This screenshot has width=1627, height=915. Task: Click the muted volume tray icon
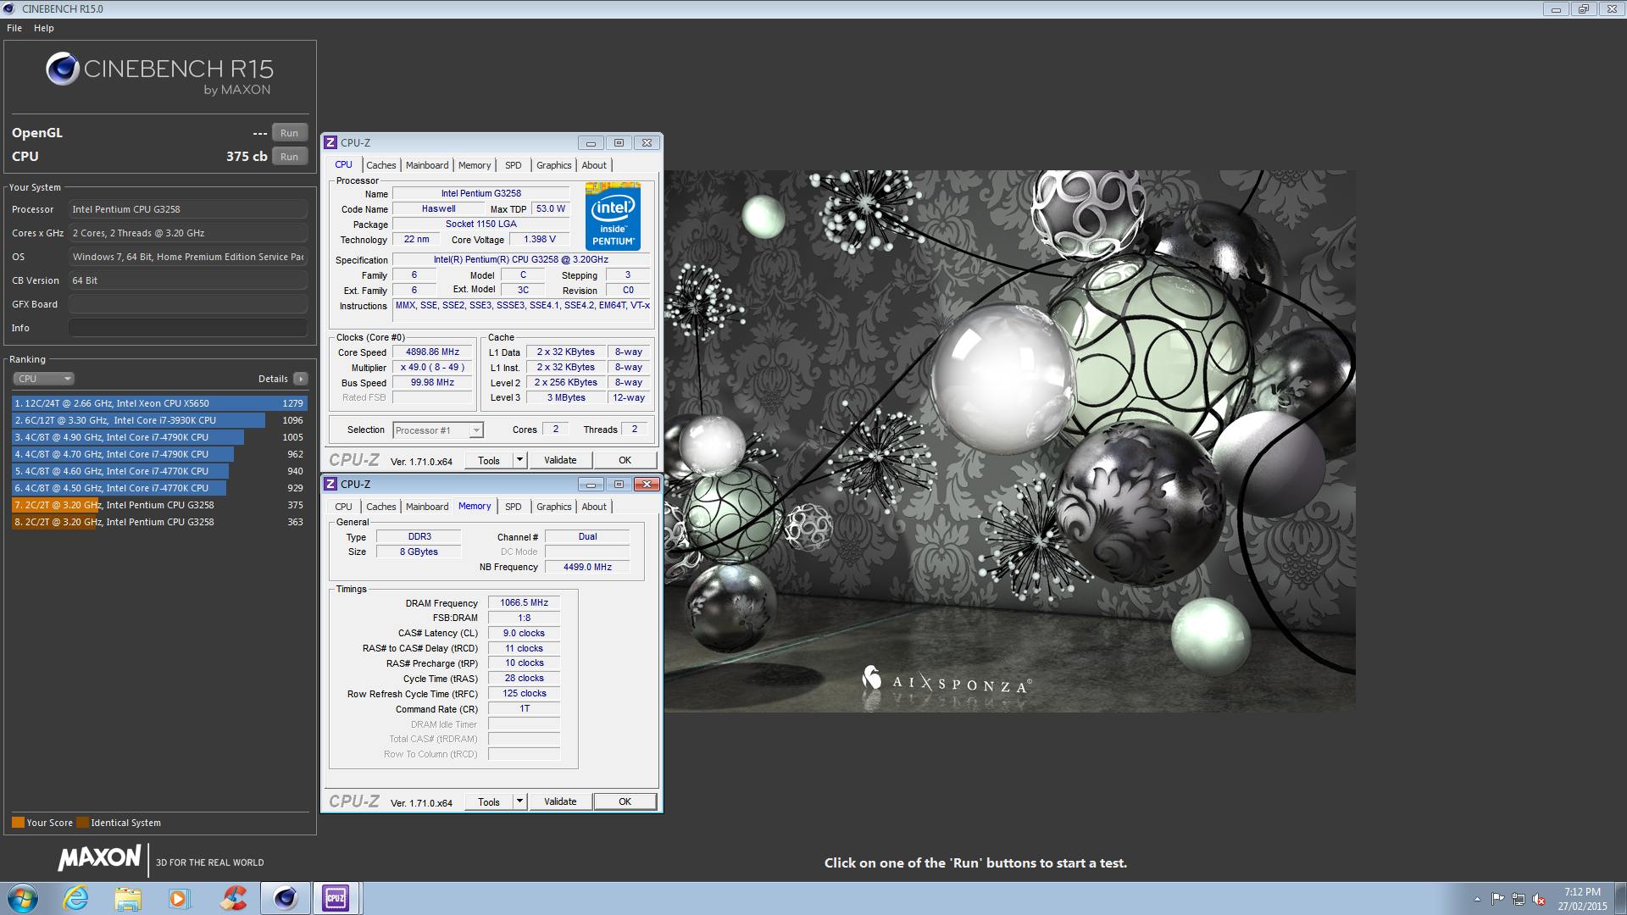click(x=1539, y=899)
